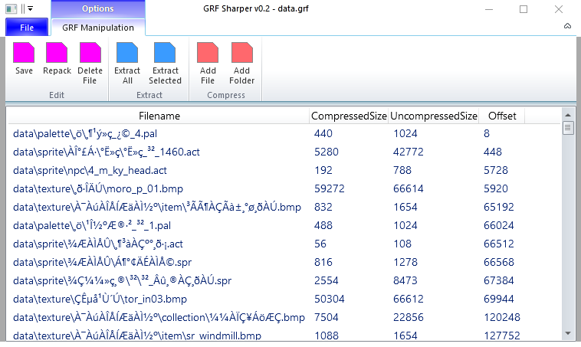This screenshot has height=347, width=581.
Task: Select the _1460.act sprite file row
Action: pyautogui.click(x=284, y=152)
